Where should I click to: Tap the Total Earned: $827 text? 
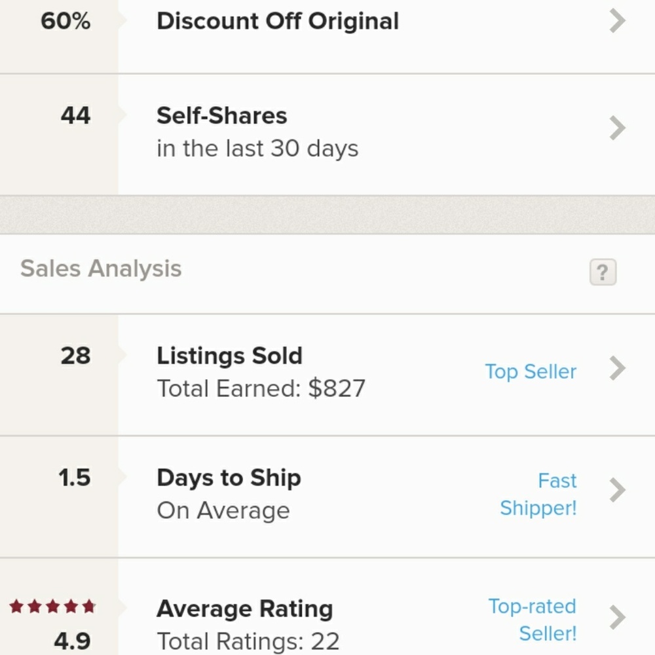click(261, 388)
